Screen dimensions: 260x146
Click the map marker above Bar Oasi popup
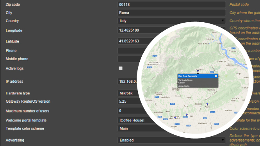tap(198, 71)
